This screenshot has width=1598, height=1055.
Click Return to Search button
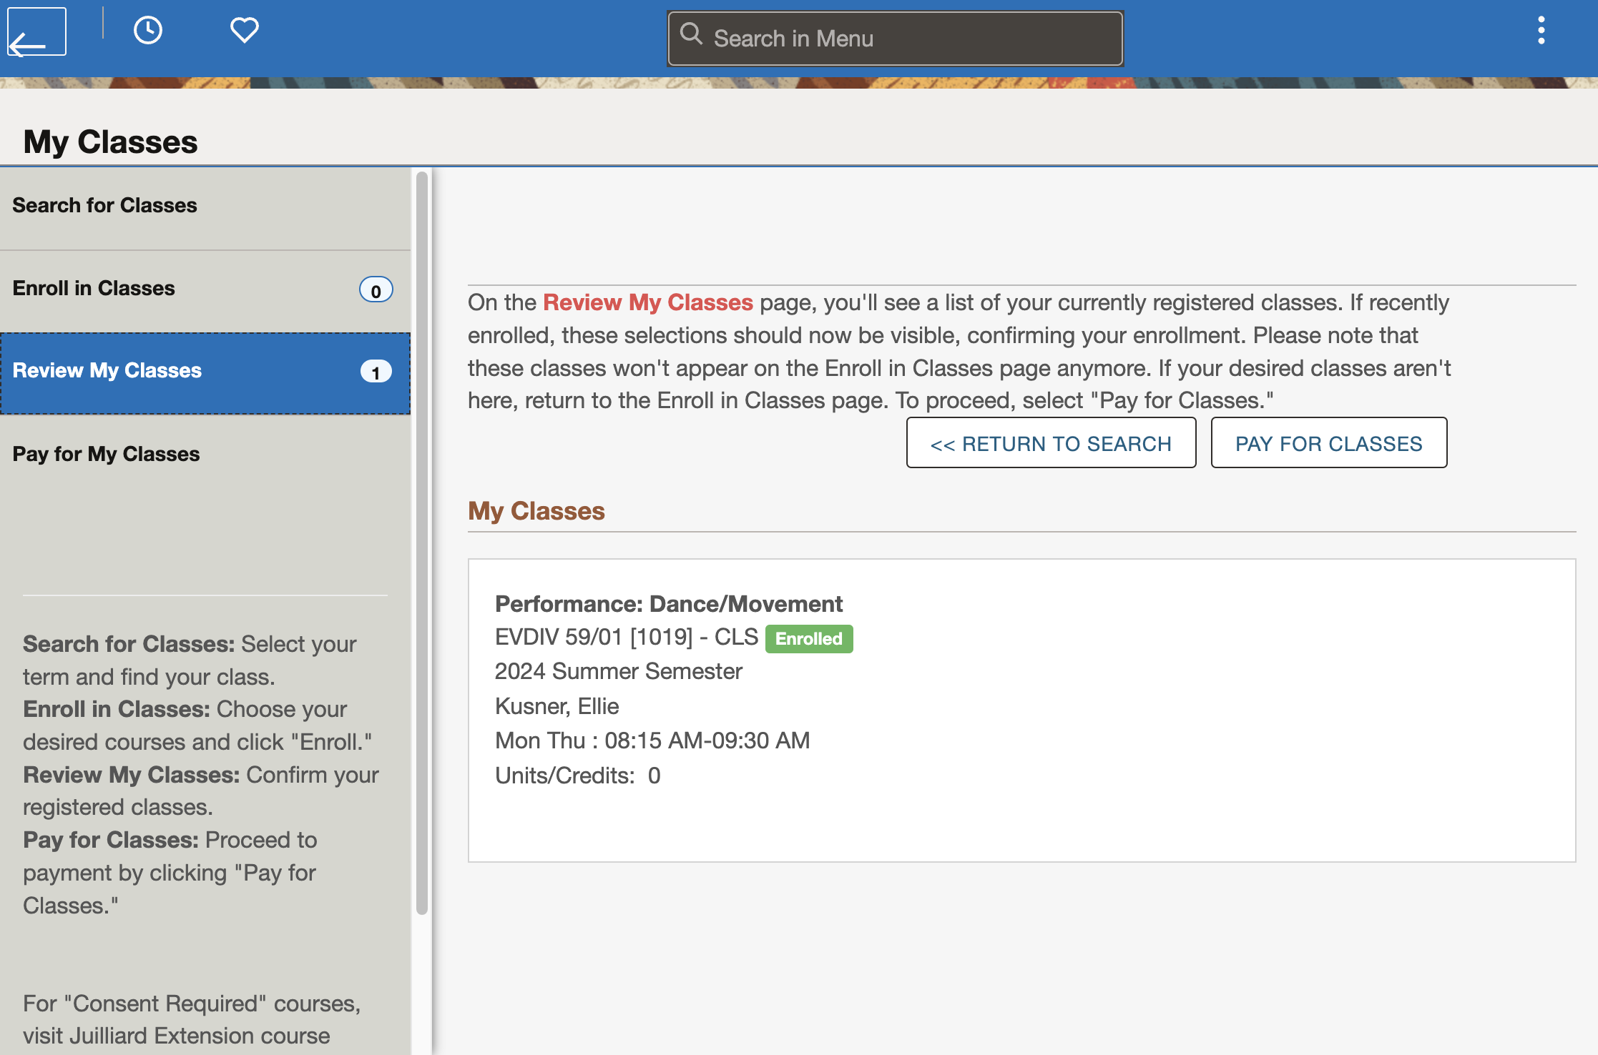tap(1051, 443)
